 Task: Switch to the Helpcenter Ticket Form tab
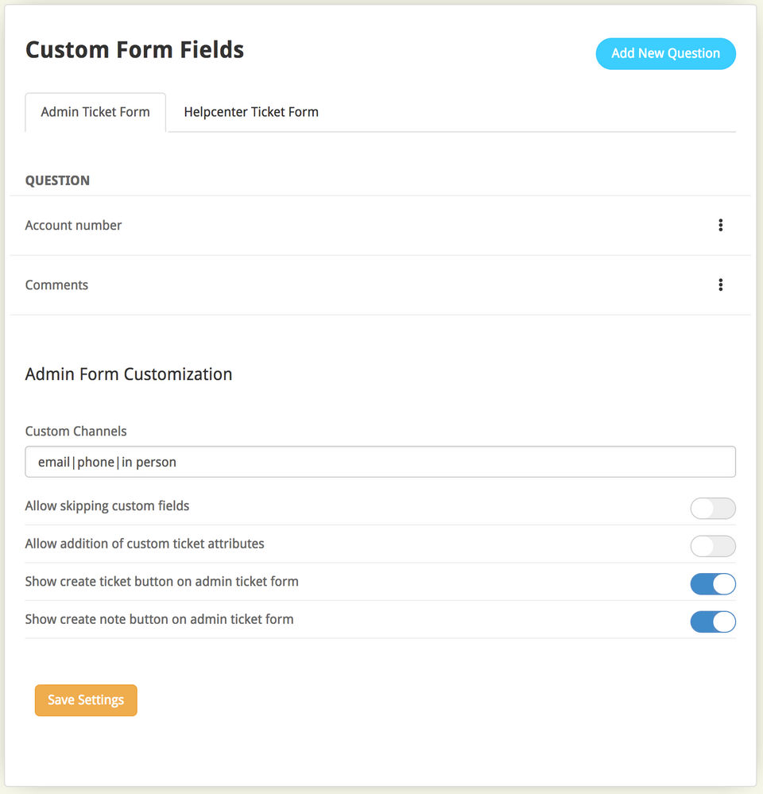(251, 112)
